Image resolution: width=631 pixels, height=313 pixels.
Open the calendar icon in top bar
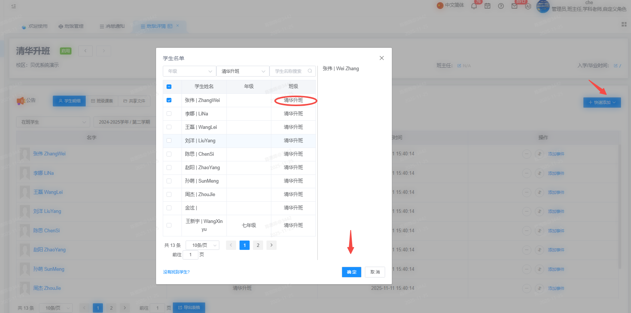tap(487, 6)
